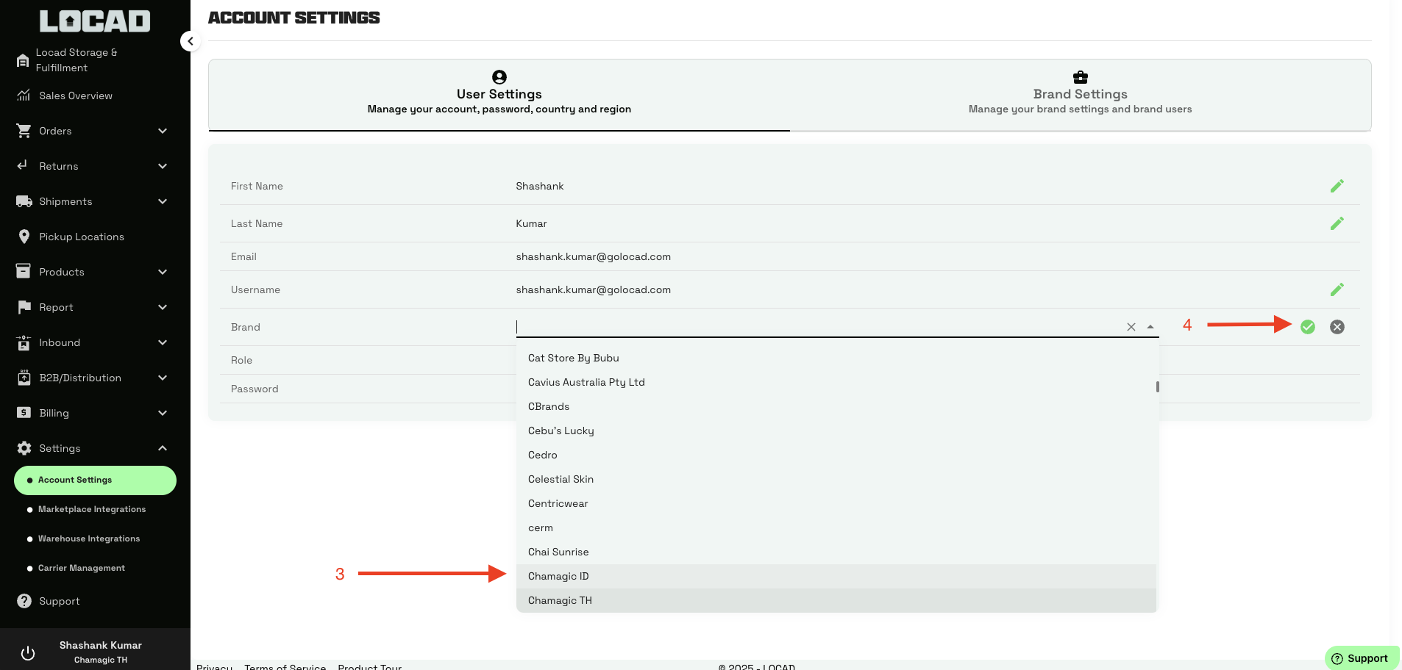Click the email value shashank.kumar@golocad.com in Email row
Image resolution: width=1402 pixels, height=670 pixels.
pyautogui.click(x=594, y=256)
